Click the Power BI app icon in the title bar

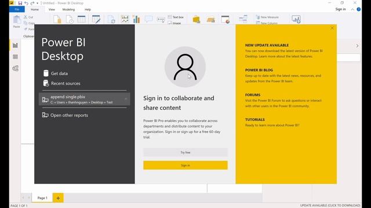(x=12, y=3)
